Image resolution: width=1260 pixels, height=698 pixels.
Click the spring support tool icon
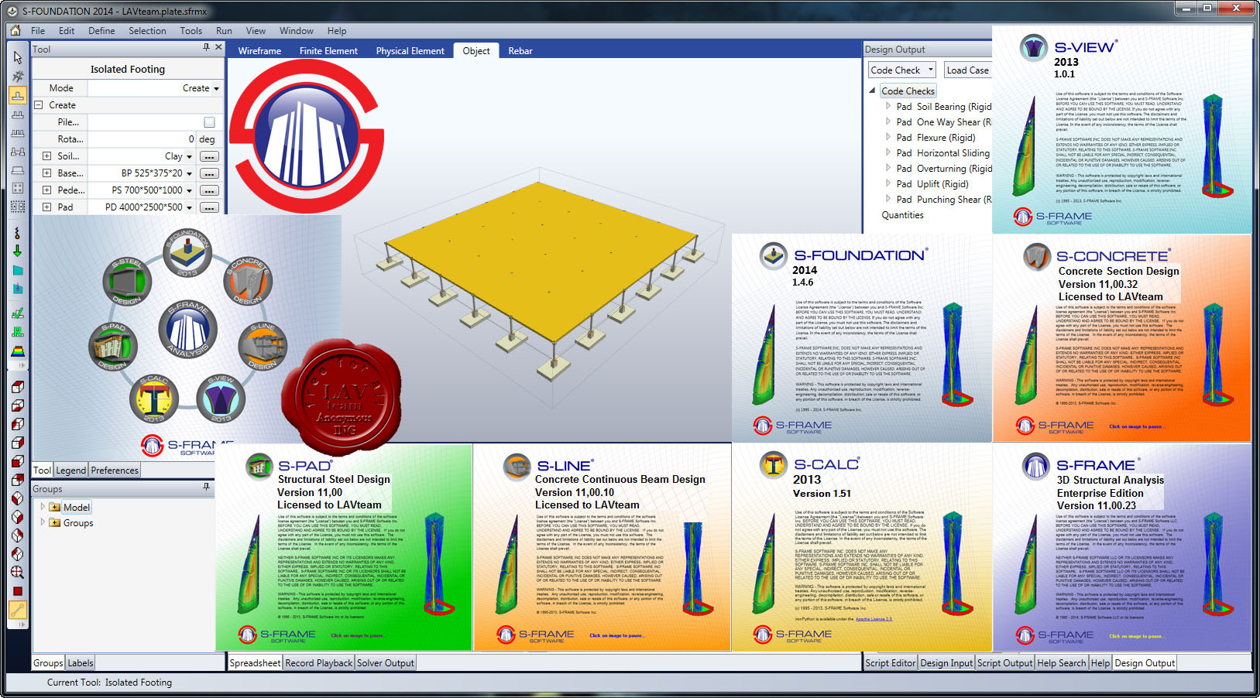[17, 232]
